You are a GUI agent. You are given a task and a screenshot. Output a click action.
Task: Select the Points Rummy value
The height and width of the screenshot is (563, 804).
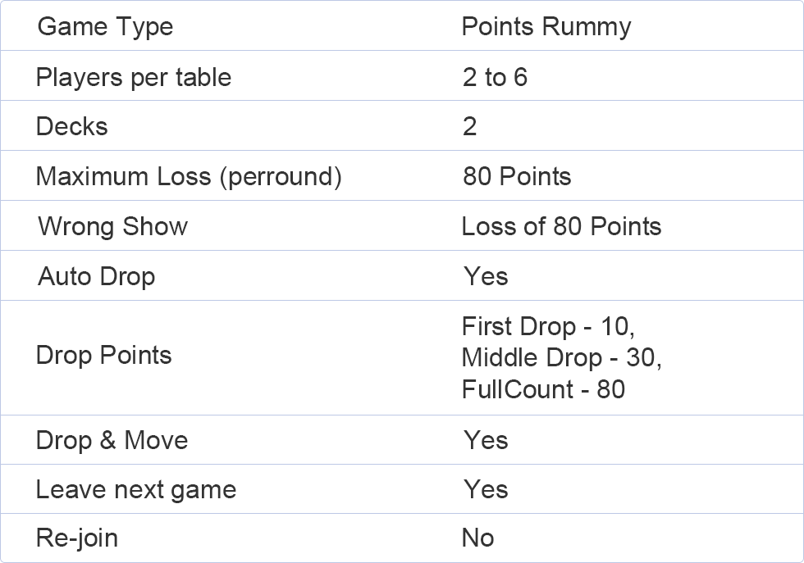(x=546, y=27)
